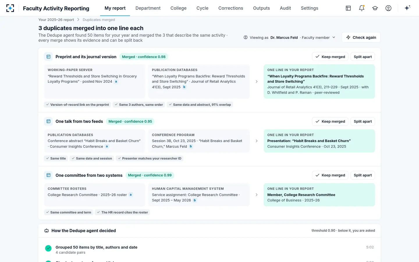
Task: Split apart the preprint and journal merge
Action: click(363, 57)
